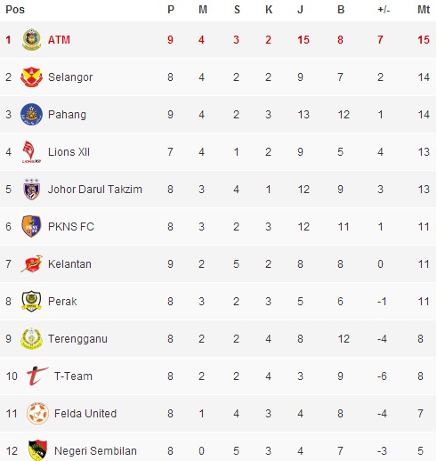Open the ATM team name link

59,40
